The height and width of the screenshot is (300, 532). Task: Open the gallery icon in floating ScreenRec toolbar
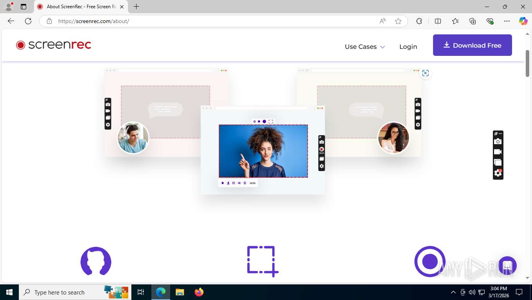click(x=498, y=162)
